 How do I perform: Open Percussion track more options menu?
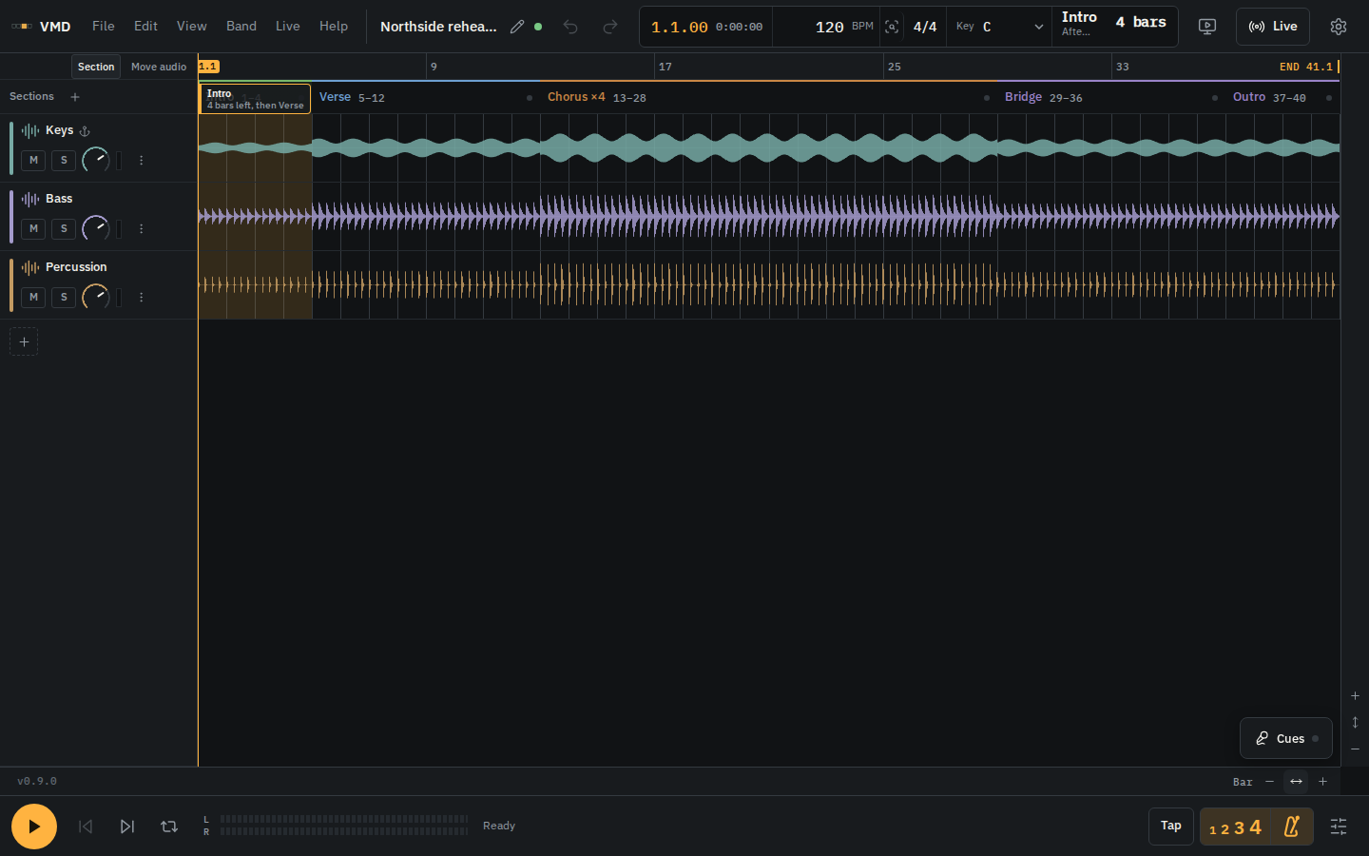pos(141,298)
